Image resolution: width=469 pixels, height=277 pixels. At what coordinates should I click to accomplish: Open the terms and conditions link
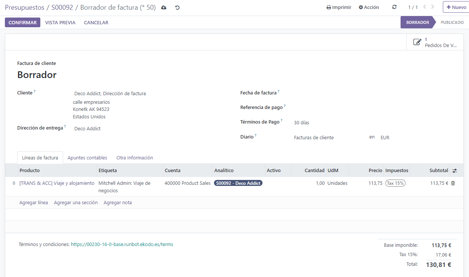[122, 245]
